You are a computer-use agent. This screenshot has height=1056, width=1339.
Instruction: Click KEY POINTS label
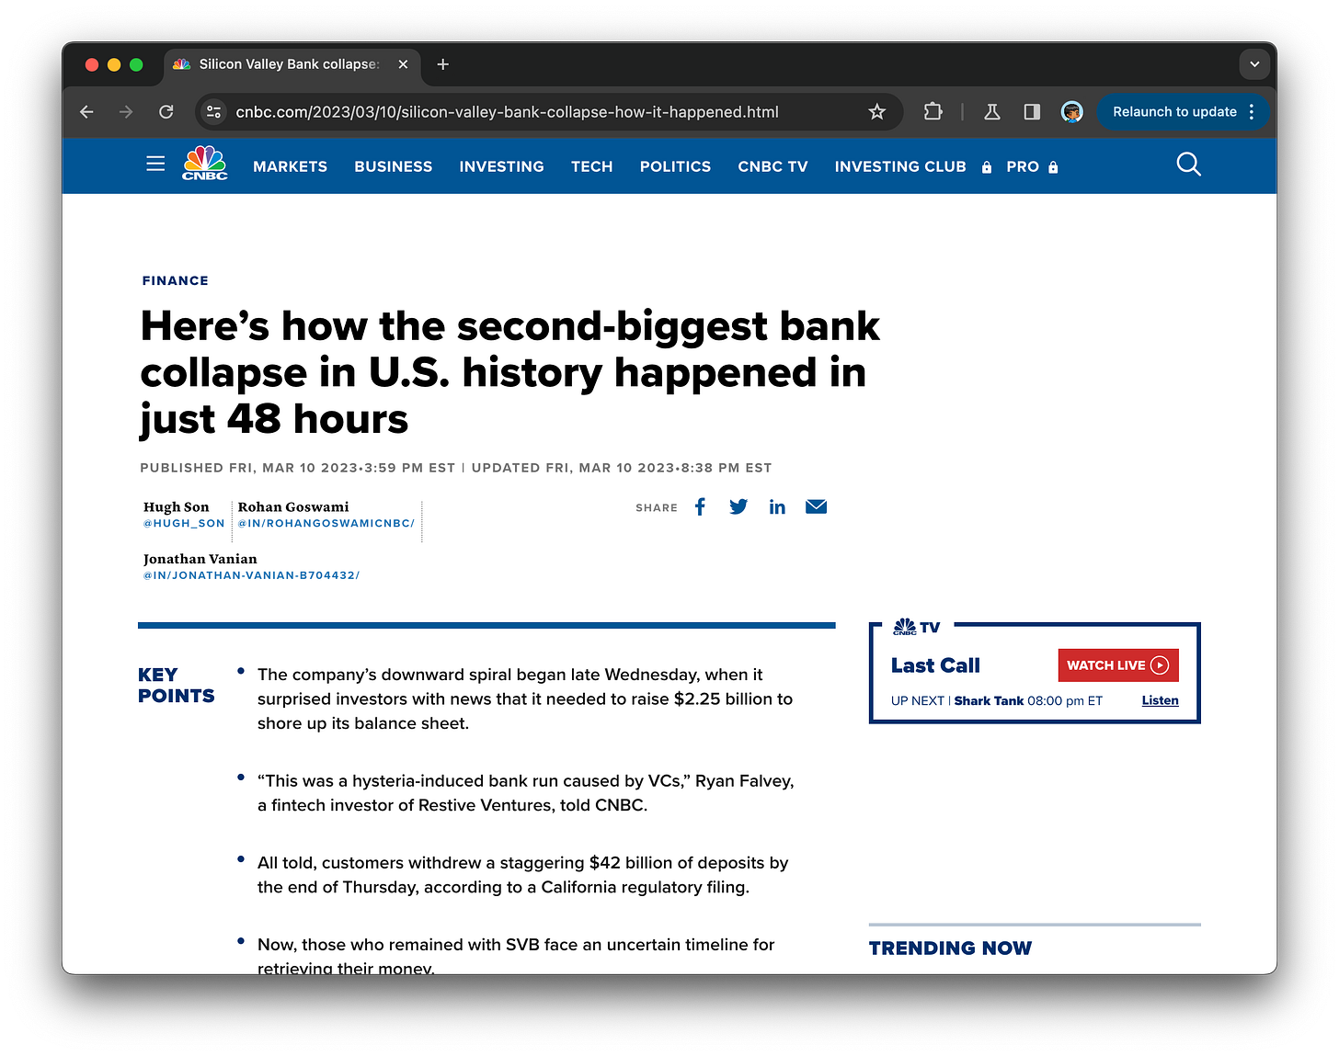point(176,686)
